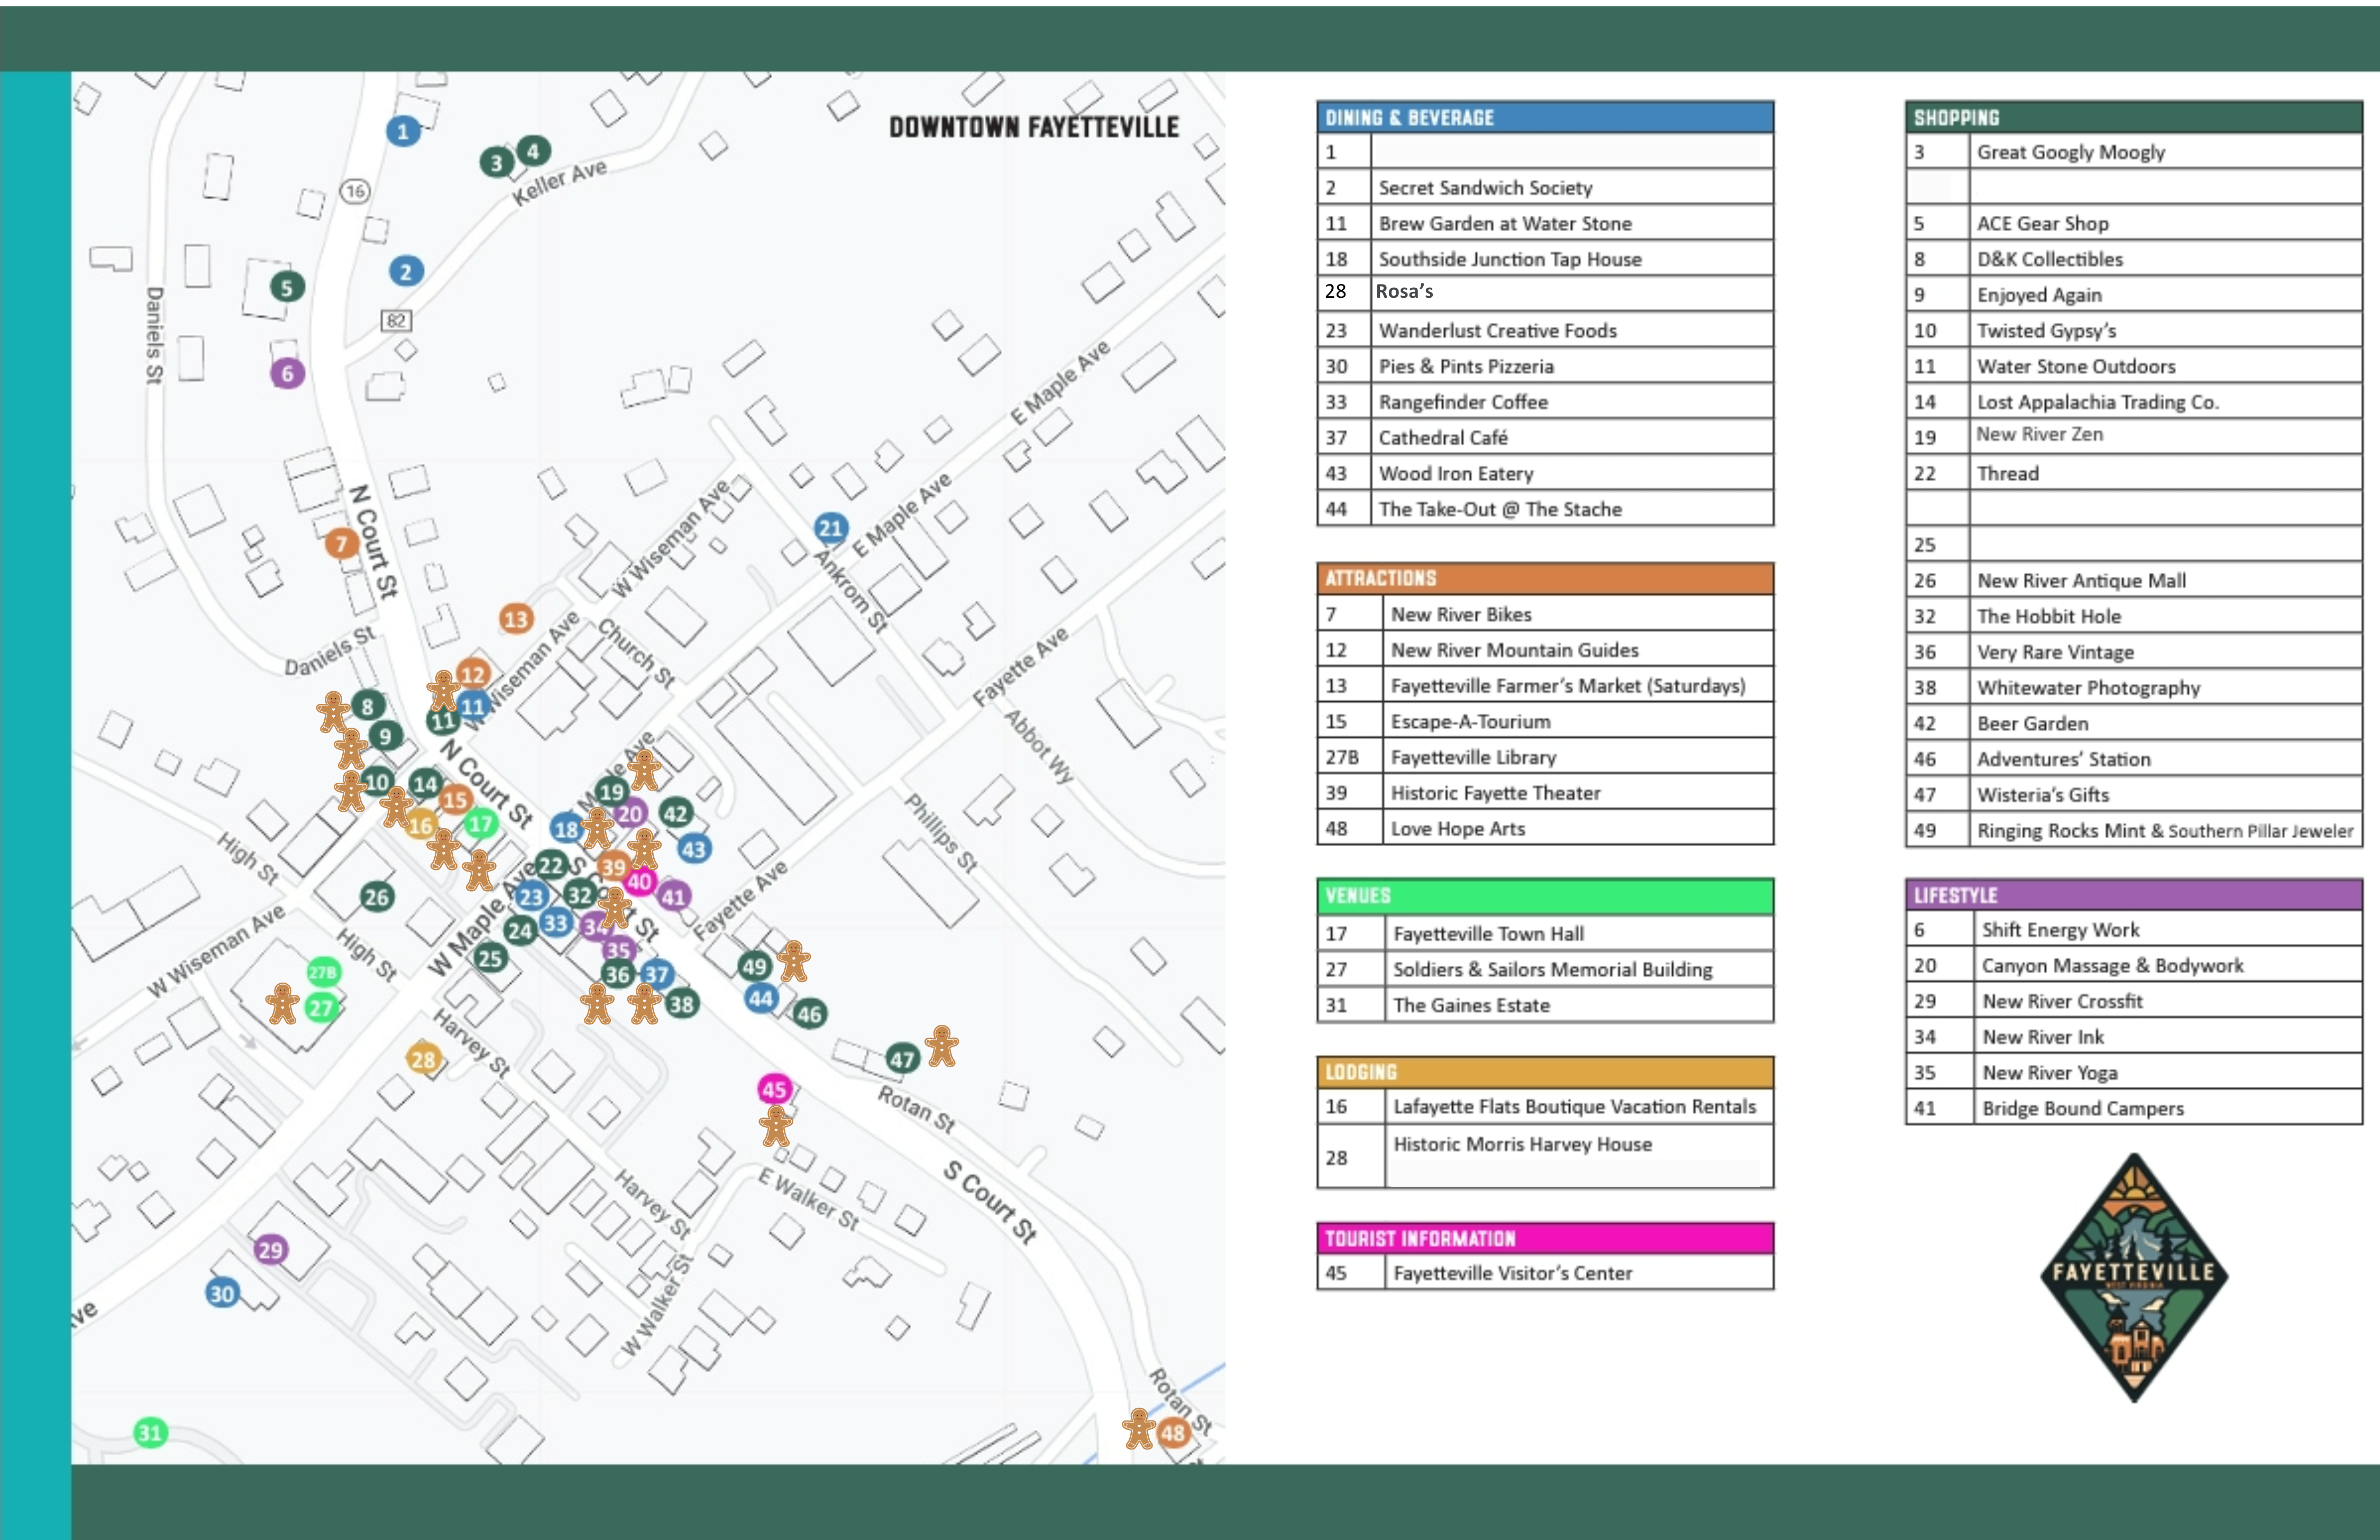Select The Gaines Estate entry
This screenshot has height=1540, width=2380.
(1545, 1005)
